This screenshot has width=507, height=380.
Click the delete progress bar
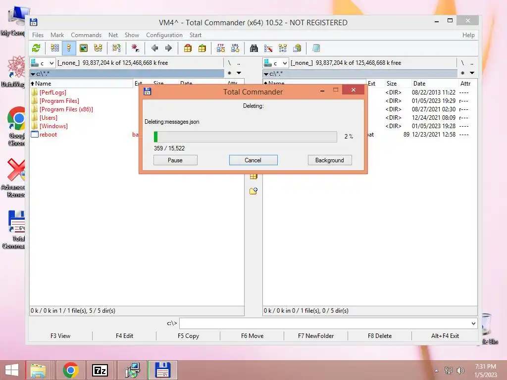[246, 137]
